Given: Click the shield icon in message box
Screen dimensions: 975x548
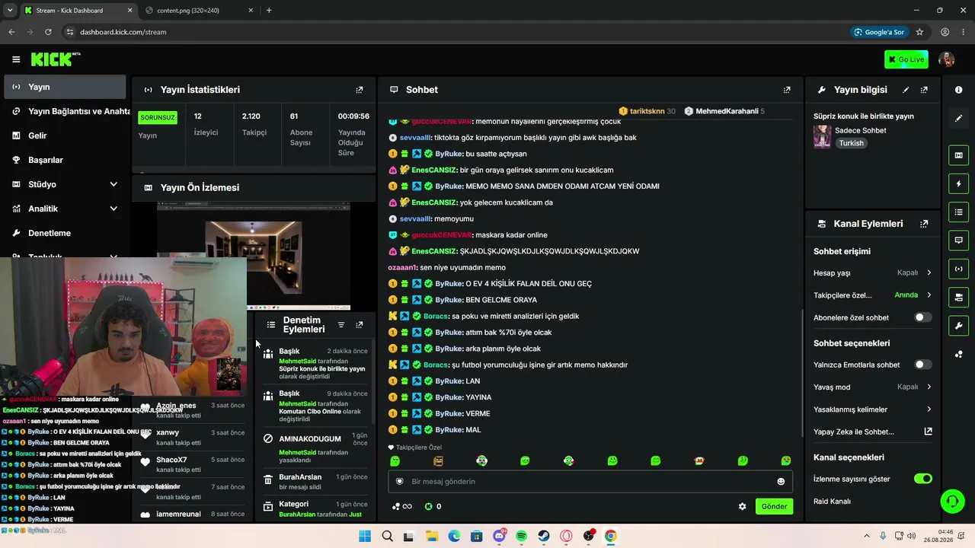Looking at the screenshot, I should click(399, 482).
